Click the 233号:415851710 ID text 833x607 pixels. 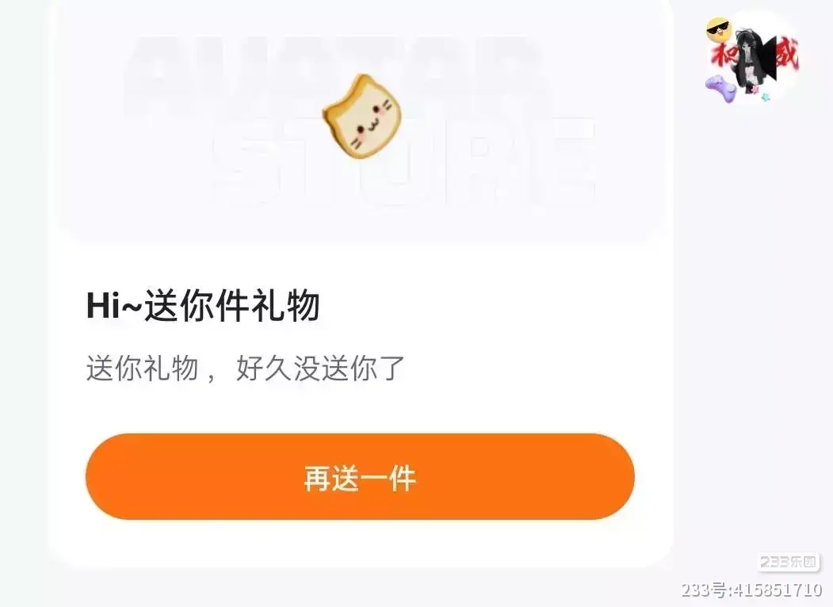pyautogui.click(x=751, y=590)
